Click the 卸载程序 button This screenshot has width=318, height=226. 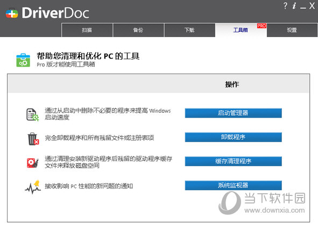click(233, 137)
